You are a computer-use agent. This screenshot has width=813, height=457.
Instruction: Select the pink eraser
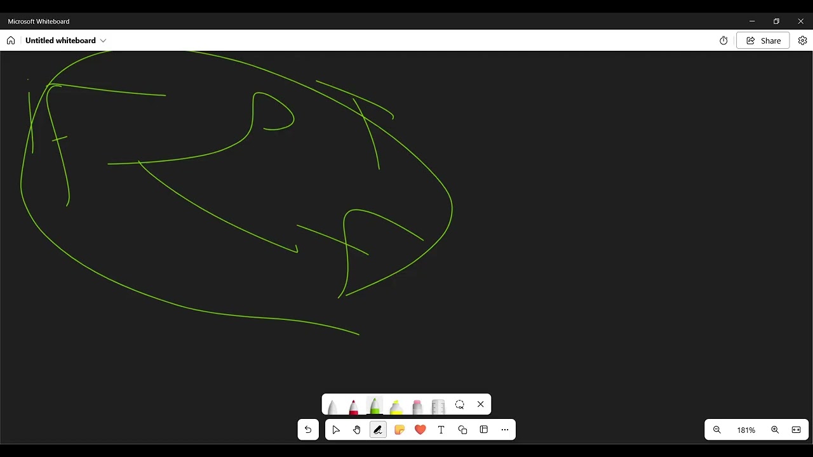click(417, 406)
